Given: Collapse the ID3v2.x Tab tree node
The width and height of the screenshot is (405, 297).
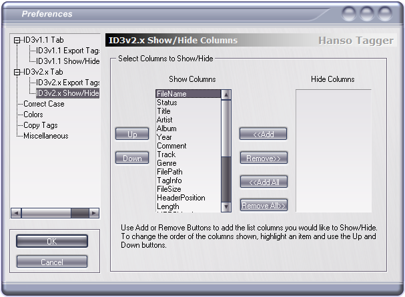Looking at the screenshot, I should point(17,72).
